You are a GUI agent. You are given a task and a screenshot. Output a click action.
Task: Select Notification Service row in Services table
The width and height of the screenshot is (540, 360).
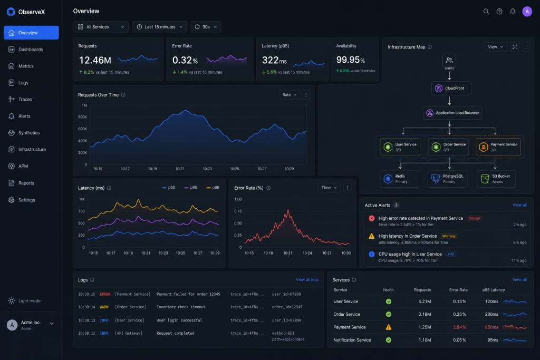[x=430, y=340]
